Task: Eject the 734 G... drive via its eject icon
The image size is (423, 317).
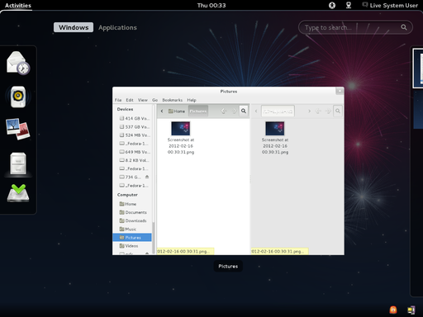Action: click(147, 177)
